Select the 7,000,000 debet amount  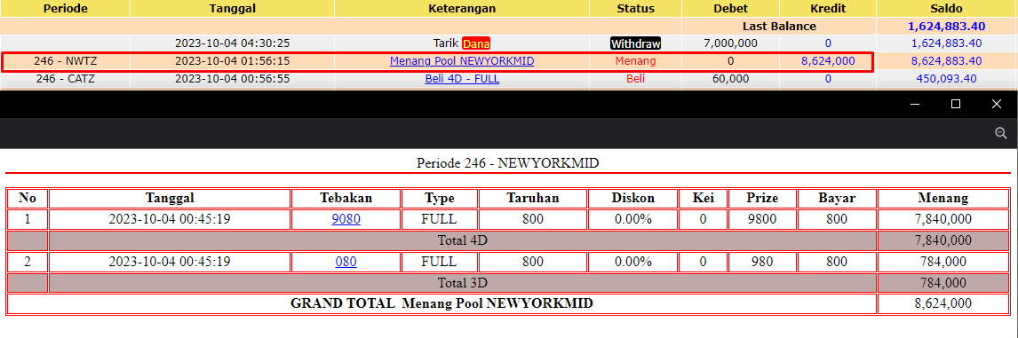(730, 43)
